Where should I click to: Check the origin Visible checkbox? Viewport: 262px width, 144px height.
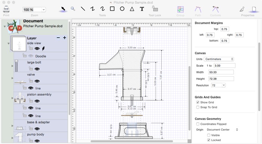[x=209, y=135]
